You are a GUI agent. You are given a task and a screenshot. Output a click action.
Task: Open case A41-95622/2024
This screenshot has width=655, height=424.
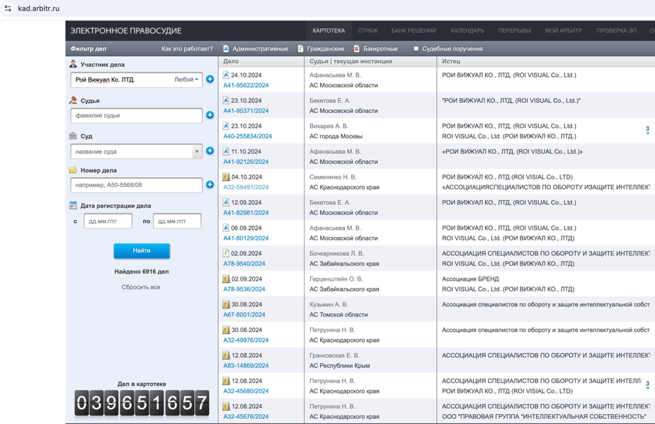pyautogui.click(x=246, y=85)
